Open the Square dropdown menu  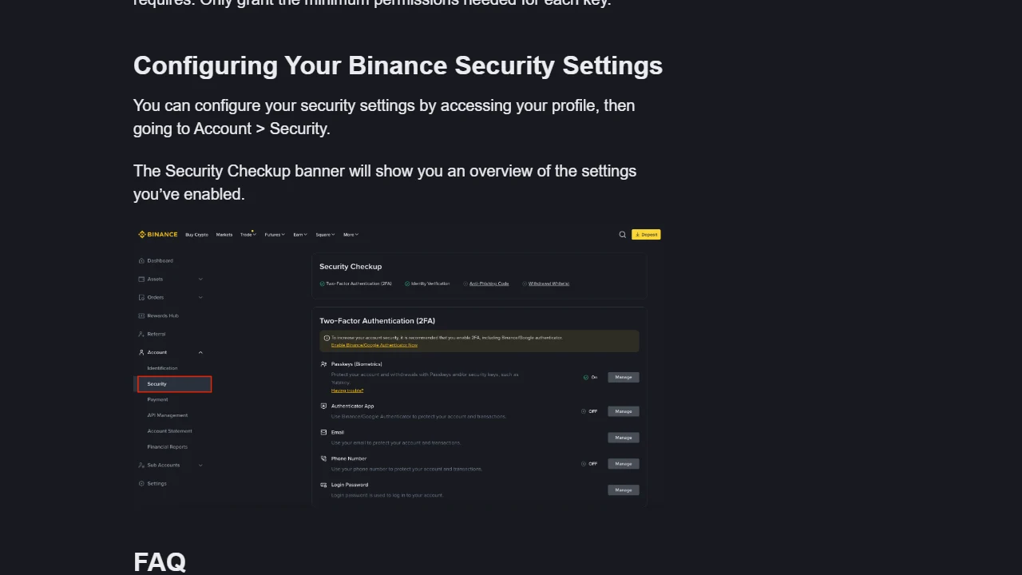click(x=325, y=235)
